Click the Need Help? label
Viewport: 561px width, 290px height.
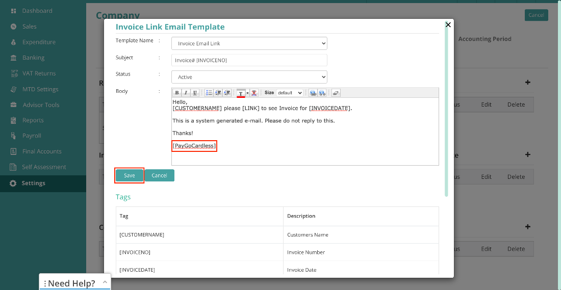click(71, 283)
